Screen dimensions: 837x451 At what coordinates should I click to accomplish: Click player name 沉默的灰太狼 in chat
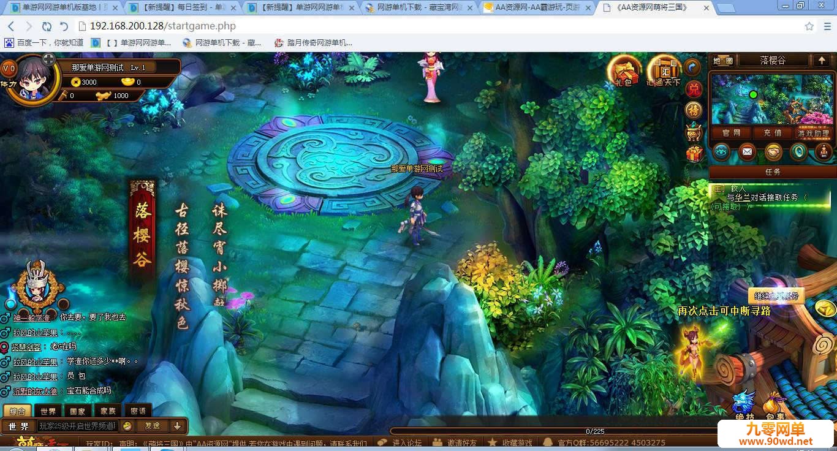36,391
